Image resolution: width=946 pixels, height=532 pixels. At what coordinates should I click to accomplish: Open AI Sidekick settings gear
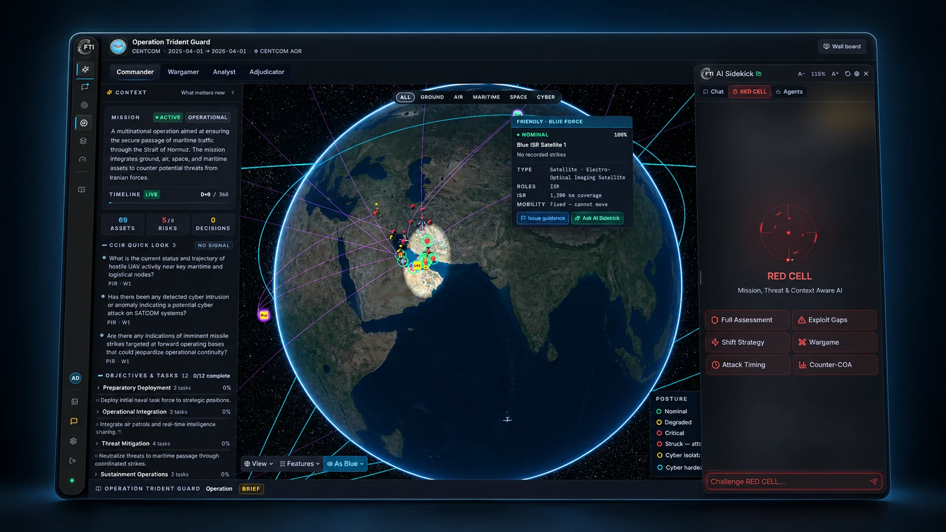(857, 74)
